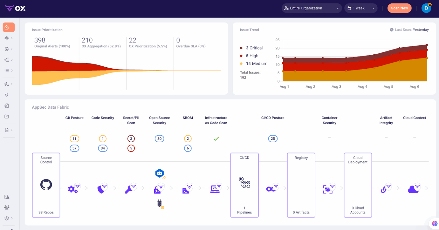
Task: Click the pipeline graph icon inside CI/CD box
Action: [244, 182]
